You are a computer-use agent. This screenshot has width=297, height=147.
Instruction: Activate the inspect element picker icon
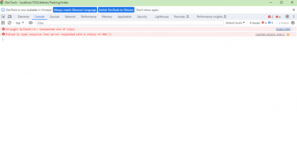(x=3, y=16)
